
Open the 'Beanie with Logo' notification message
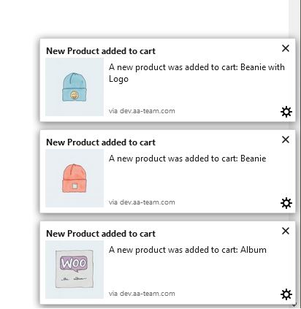[x=197, y=73]
